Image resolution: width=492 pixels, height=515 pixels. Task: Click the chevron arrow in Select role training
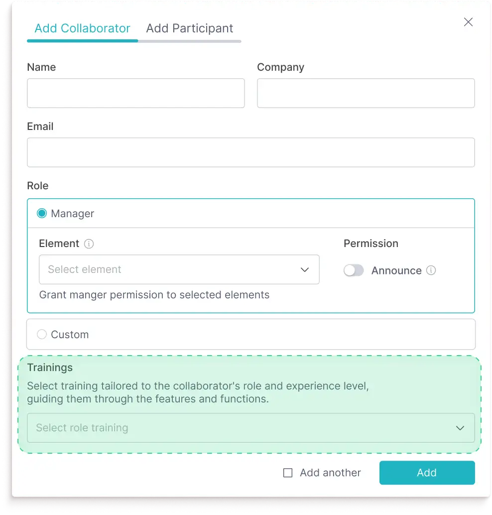pyautogui.click(x=460, y=428)
